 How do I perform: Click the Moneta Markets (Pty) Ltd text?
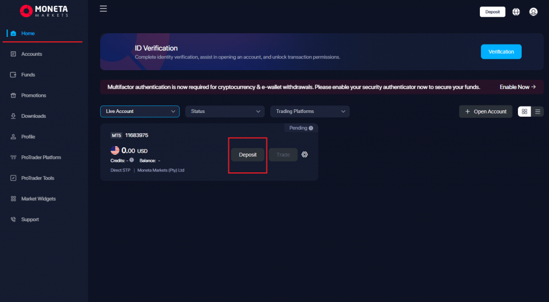[161, 170]
